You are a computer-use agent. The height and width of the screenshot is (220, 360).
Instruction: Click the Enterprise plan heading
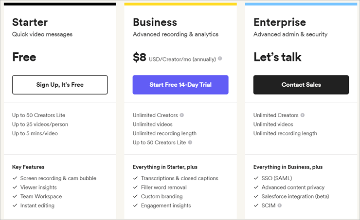(x=280, y=22)
